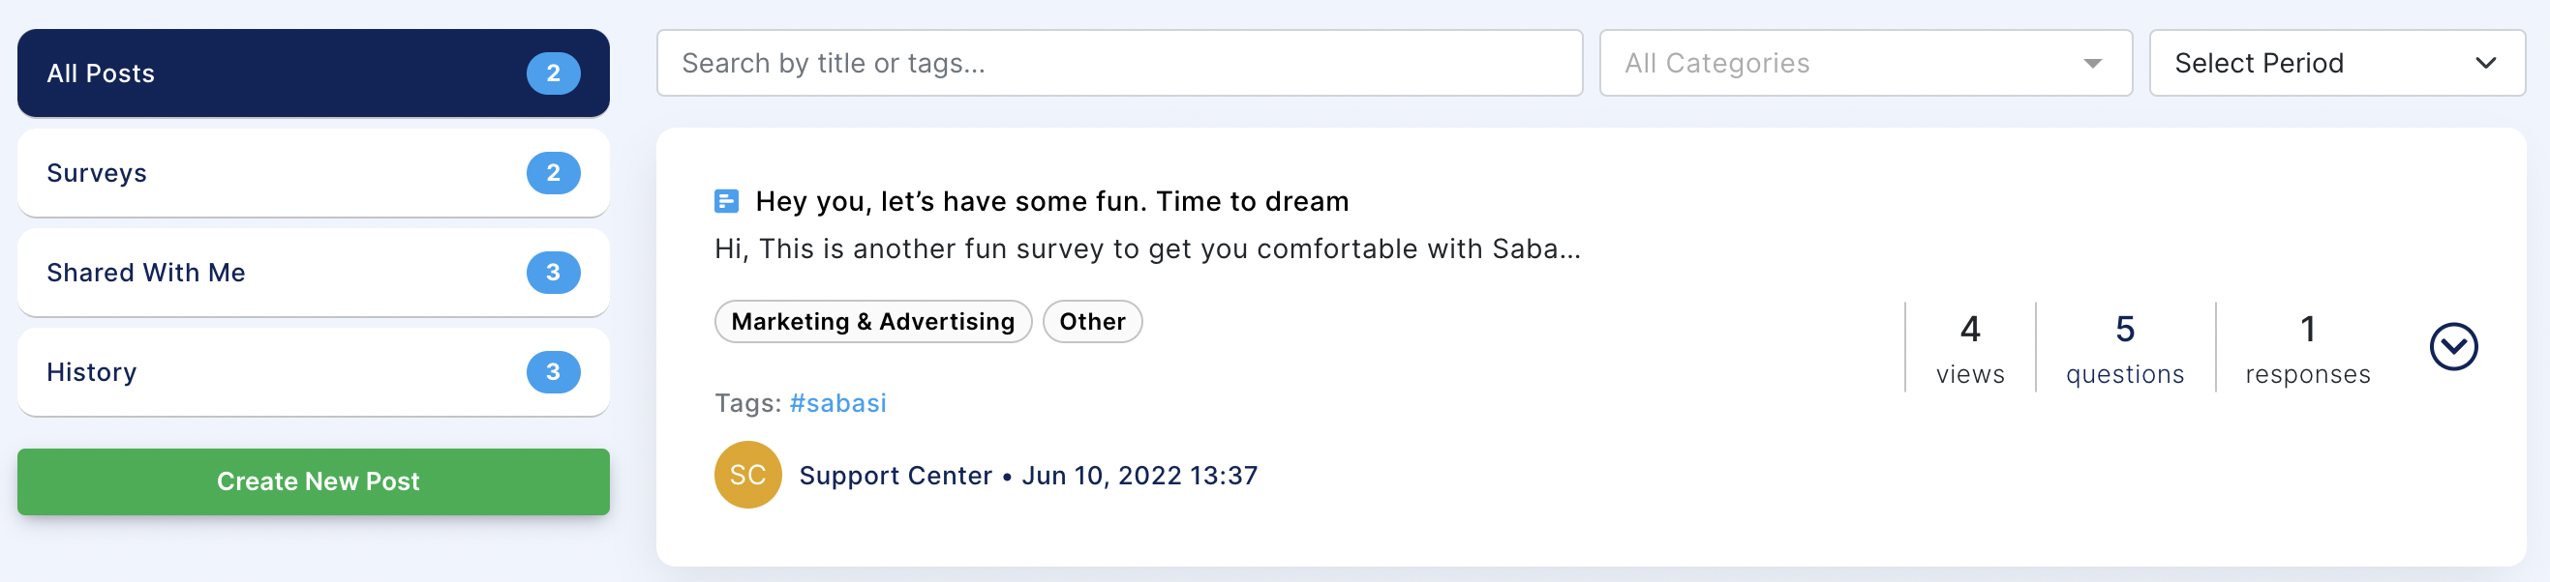The image size is (2550, 582).
Task: Go to the History section
Action: pyautogui.click(x=313, y=372)
